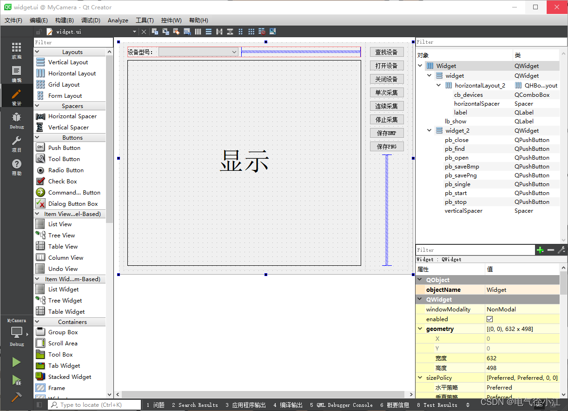The image size is (568, 411).
Task: Click the property editor vertical scrollbar
Action: (x=564, y=284)
